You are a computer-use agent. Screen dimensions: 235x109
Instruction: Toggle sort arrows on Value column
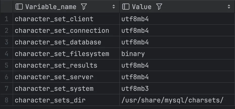[x=229, y=7]
